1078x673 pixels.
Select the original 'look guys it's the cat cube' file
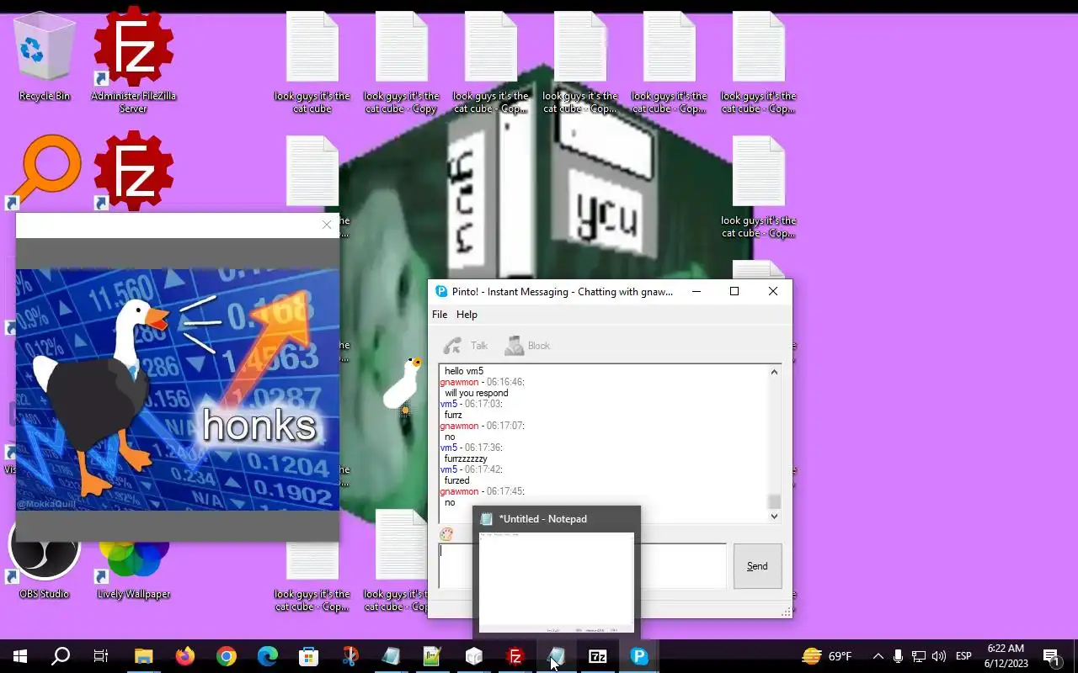(312, 63)
